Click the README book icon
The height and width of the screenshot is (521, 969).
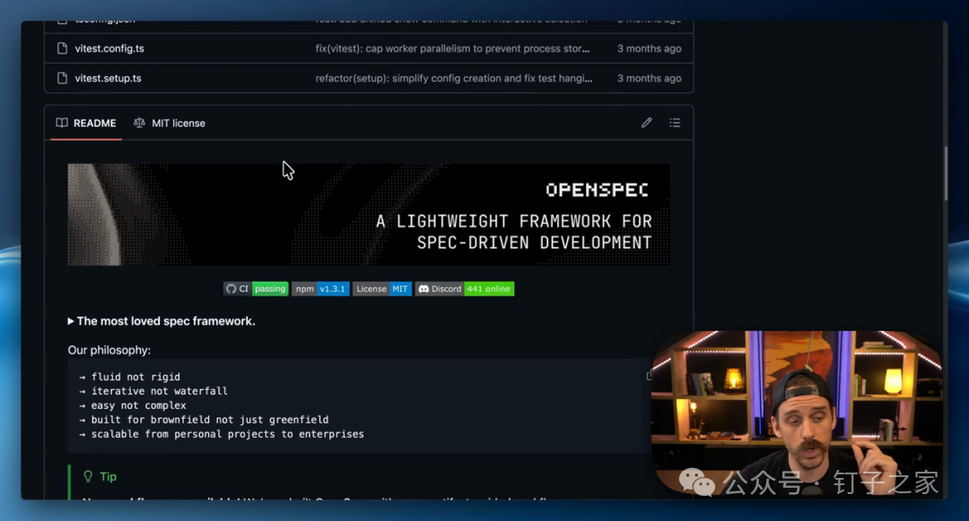pos(62,123)
